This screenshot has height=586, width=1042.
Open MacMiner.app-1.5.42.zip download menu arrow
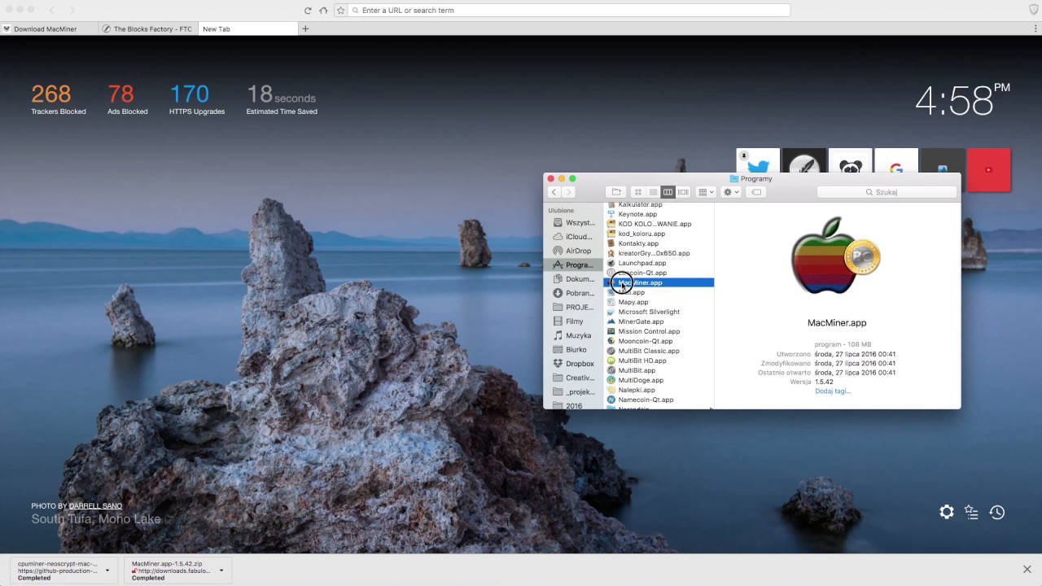221,571
